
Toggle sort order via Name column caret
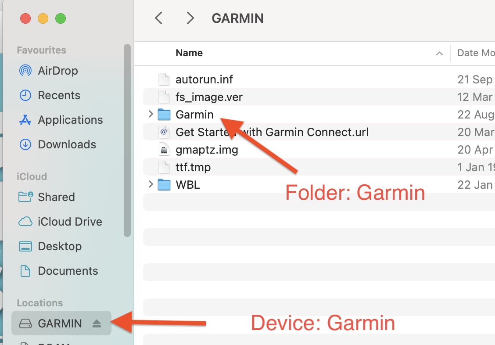tap(439, 54)
